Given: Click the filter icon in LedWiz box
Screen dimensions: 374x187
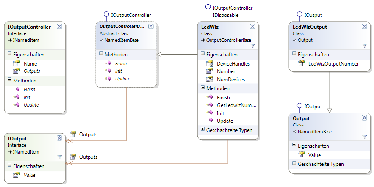Looking at the screenshot, I should point(253,46).
